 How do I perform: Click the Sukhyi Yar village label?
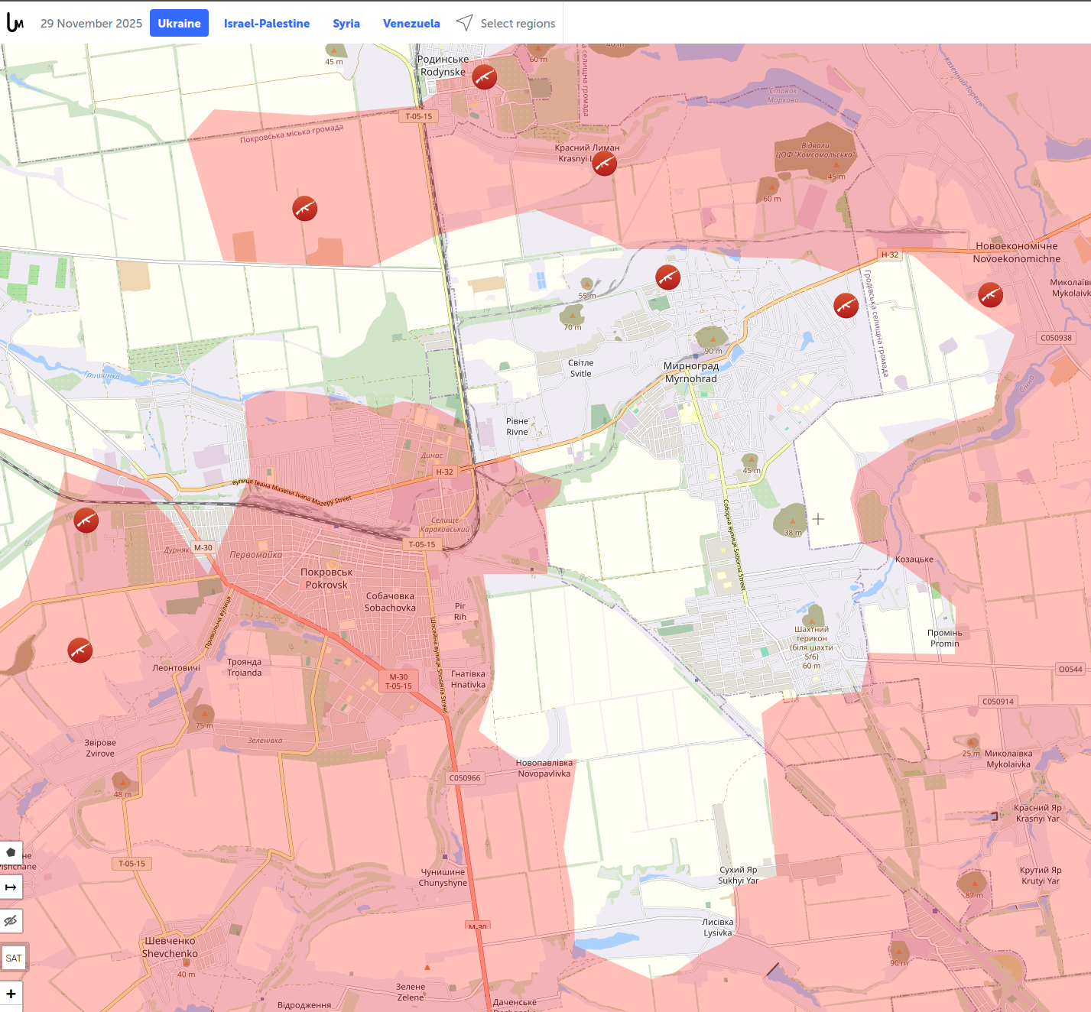(x=739, y=875)
